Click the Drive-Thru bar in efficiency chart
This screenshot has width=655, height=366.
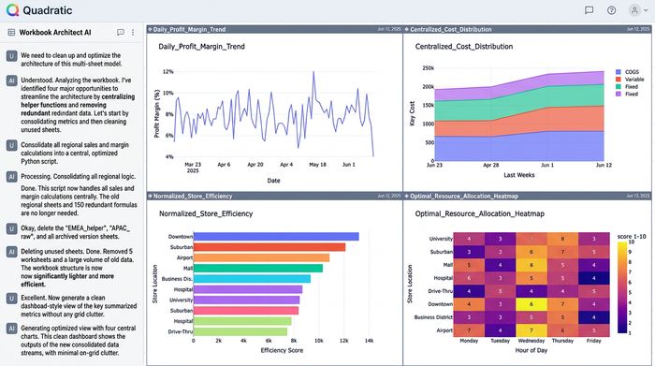240,331
